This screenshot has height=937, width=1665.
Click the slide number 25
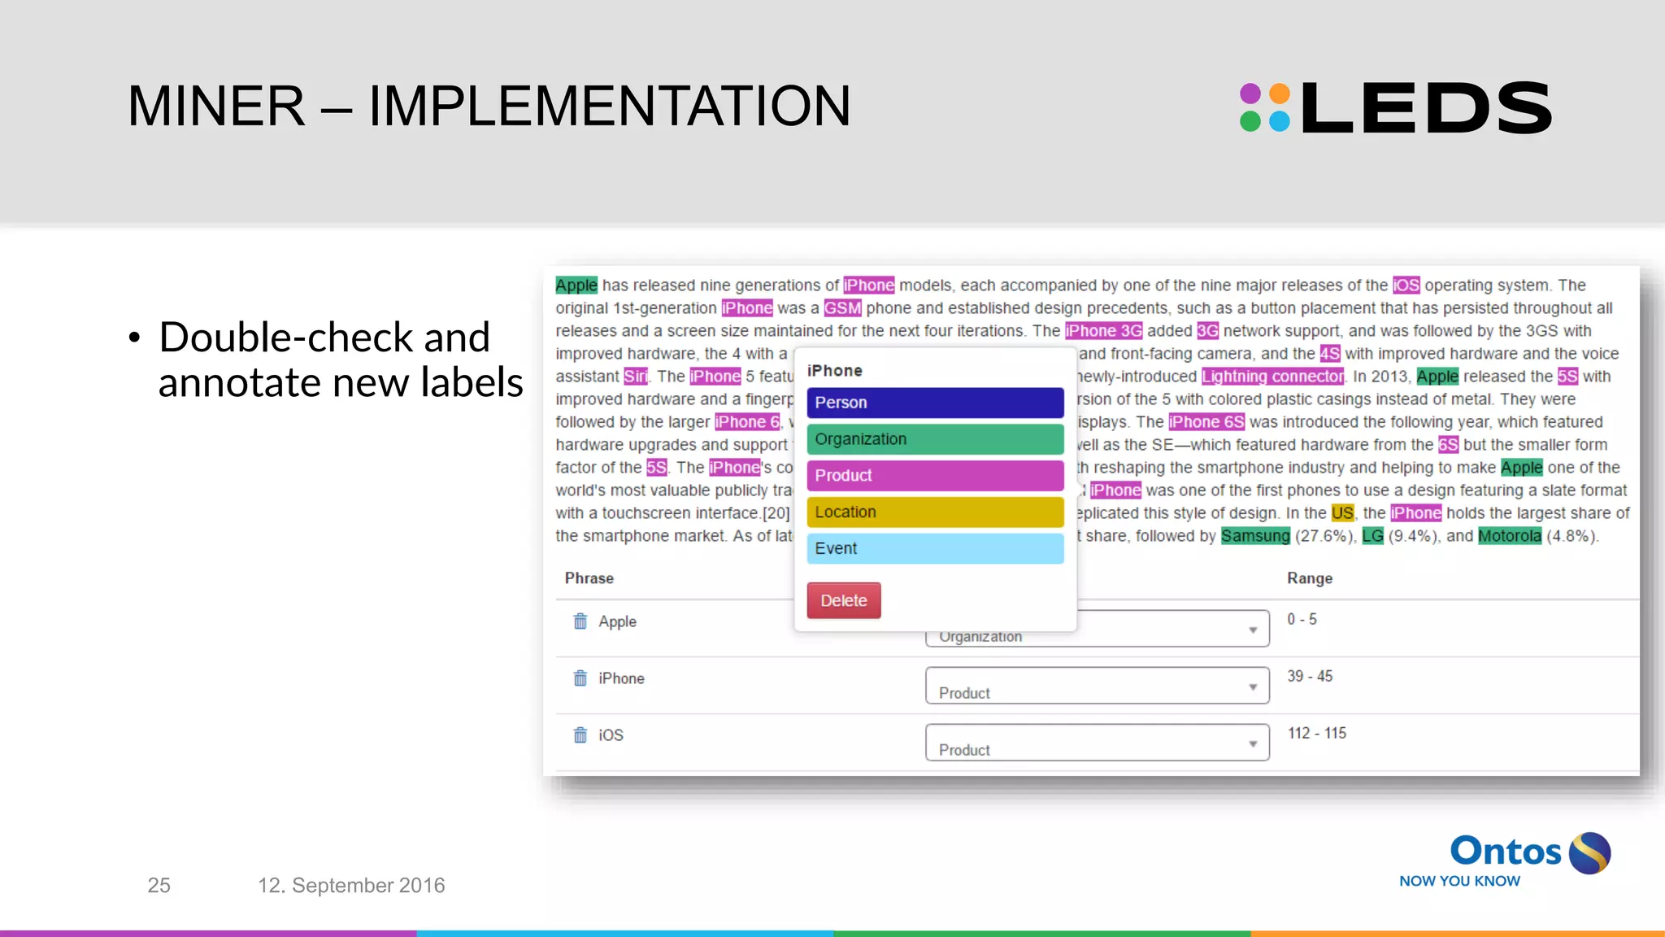[159, 885]
